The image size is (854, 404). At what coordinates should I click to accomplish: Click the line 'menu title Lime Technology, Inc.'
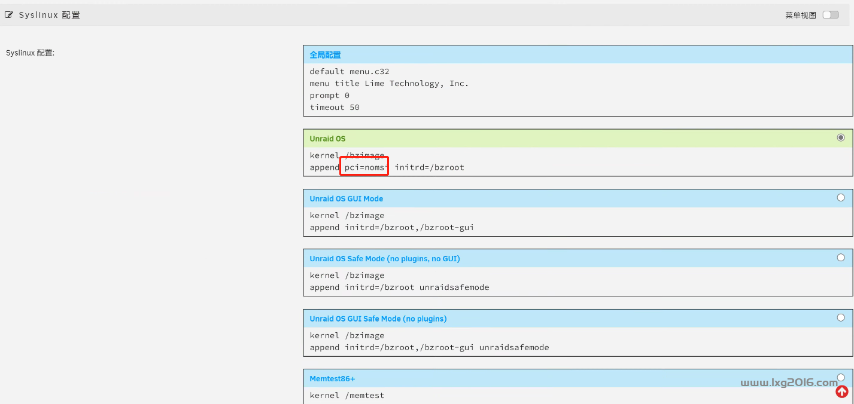tap(389, 84)
